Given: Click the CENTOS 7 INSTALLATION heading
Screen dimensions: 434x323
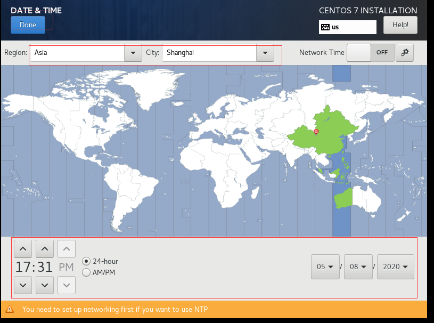Looking at the screenshot, I should (368, 11).
